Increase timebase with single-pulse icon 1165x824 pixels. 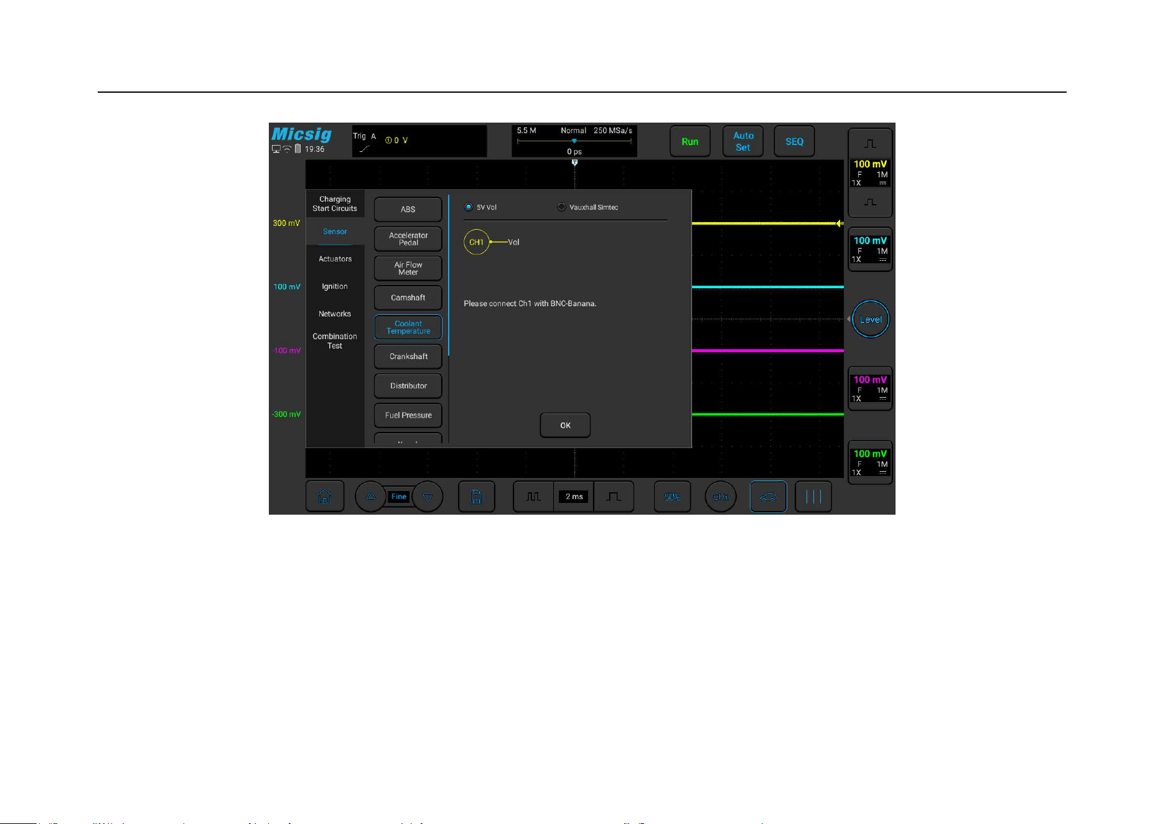(x=614, y=497)
